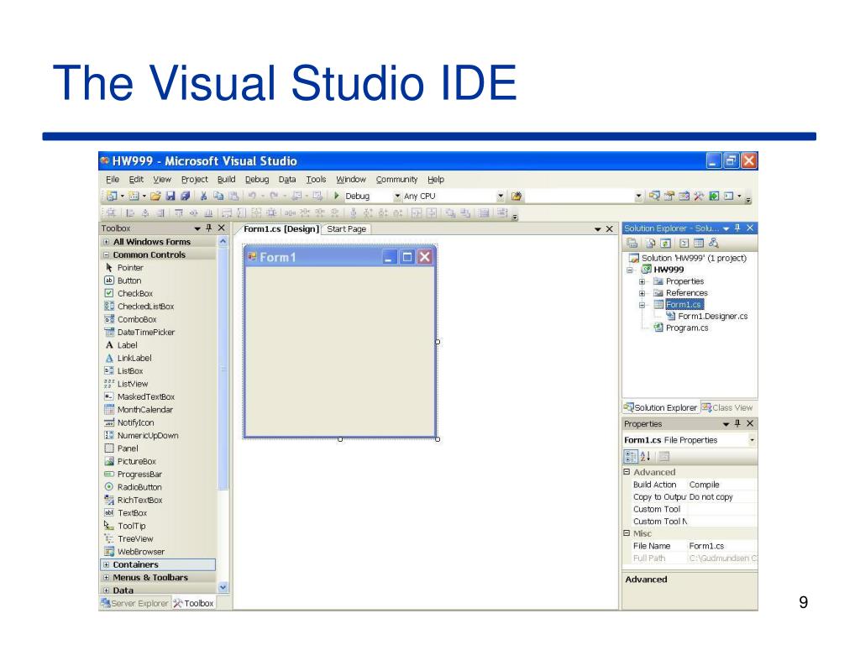
Task: Toggle auto-hide pin on Solution Explorer panel
Action: click(737, 228)
